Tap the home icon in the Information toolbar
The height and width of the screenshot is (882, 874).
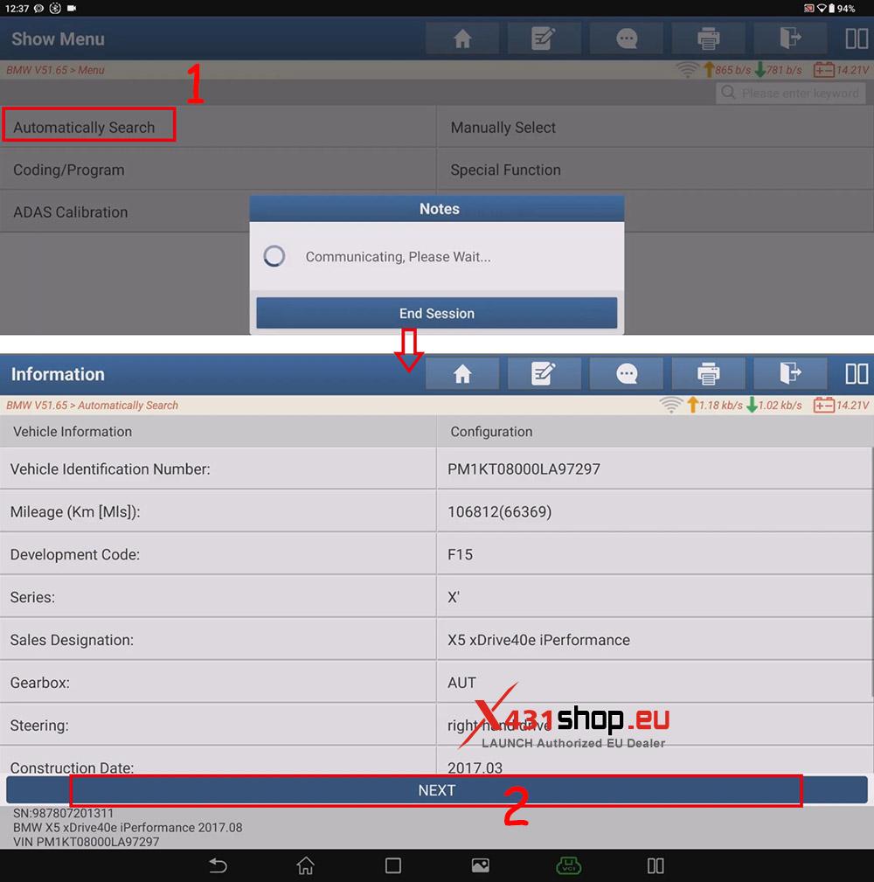click(x=462, y=374)
